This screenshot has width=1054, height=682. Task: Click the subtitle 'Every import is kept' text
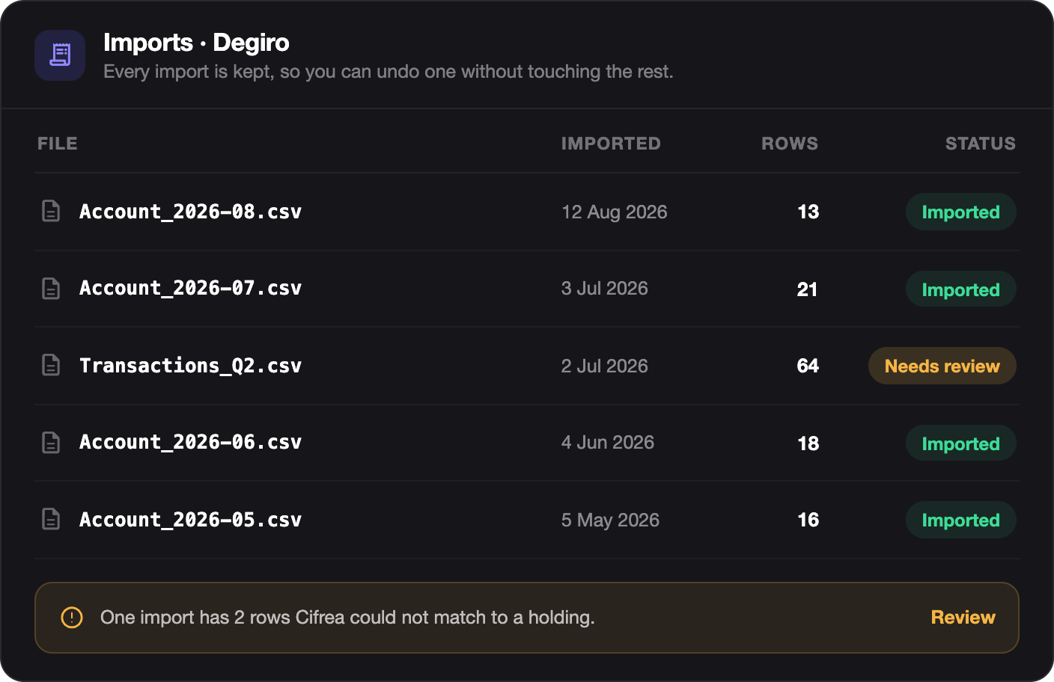click(x=389, y=72)
